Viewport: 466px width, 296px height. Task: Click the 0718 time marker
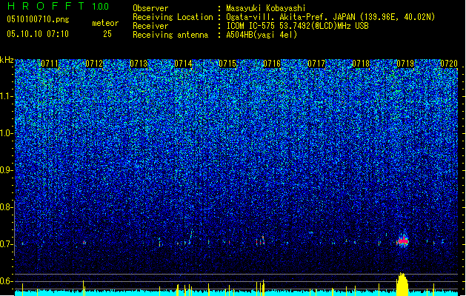[x=361, y=64]
